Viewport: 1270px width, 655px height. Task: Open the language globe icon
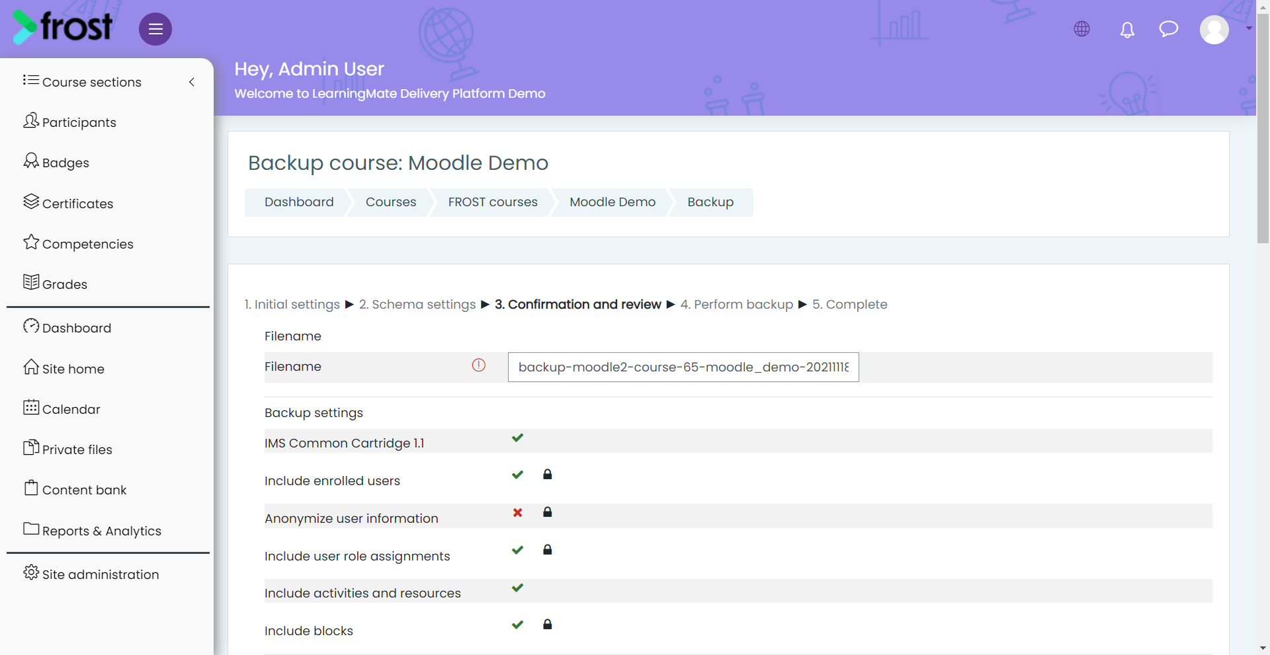coord(1082,29)
